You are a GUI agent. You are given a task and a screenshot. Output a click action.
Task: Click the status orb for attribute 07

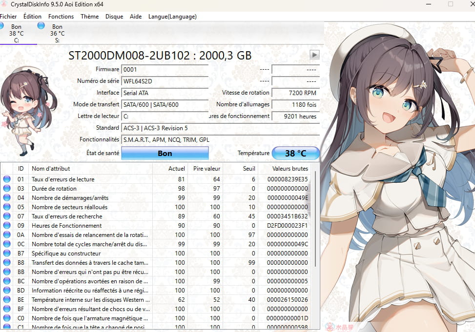pos(7,216)
